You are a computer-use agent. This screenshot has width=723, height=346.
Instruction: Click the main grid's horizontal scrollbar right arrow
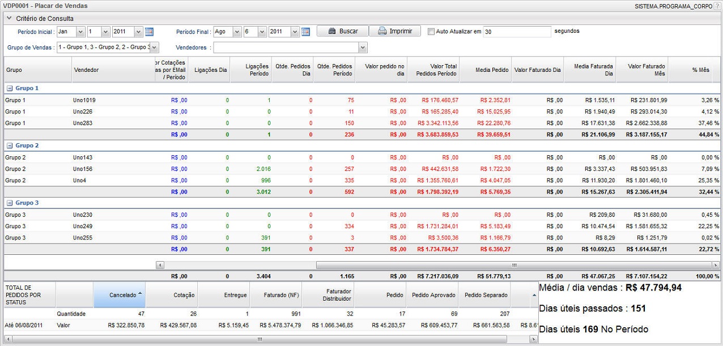715,265
